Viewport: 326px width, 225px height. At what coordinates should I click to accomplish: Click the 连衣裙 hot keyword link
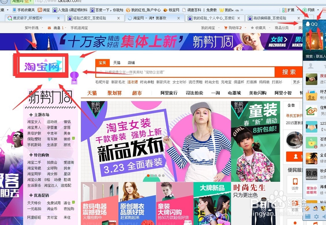[x=132, y=82]
